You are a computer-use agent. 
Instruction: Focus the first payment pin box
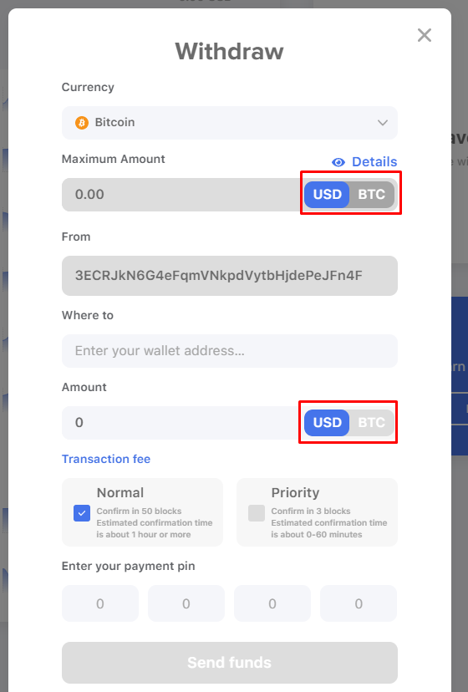coord(100,603)
